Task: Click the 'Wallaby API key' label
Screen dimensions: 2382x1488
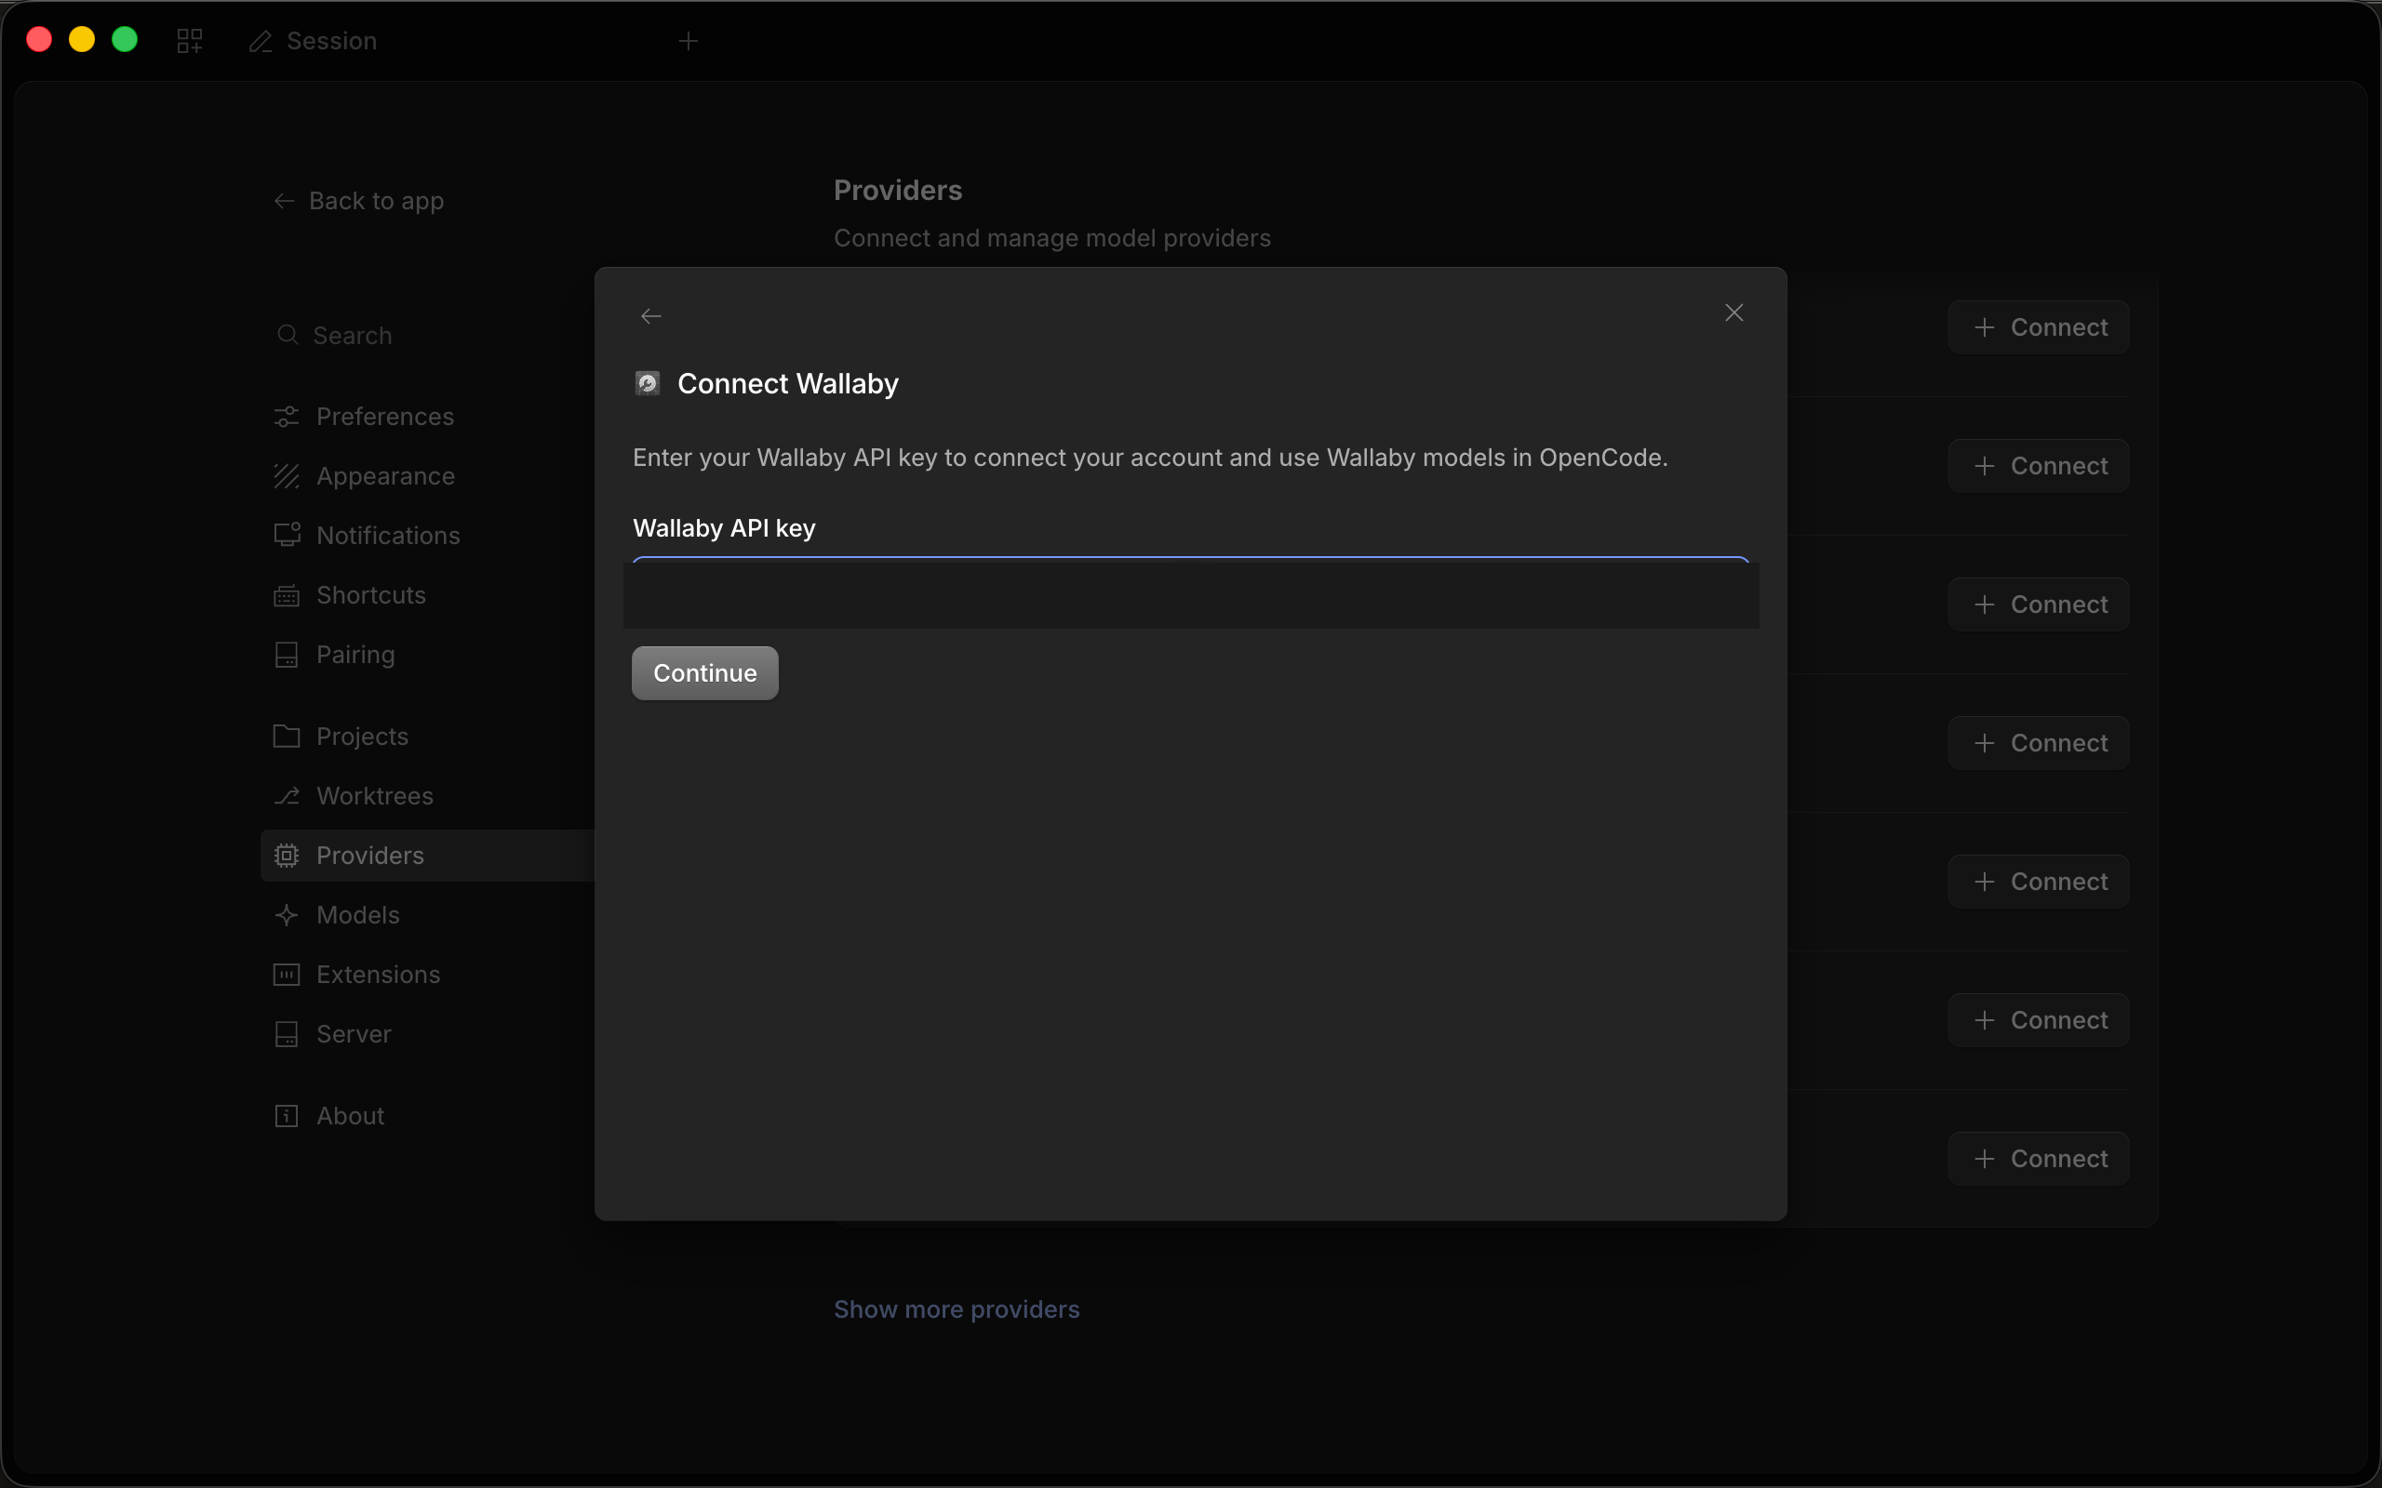Action: pos(725,528)
